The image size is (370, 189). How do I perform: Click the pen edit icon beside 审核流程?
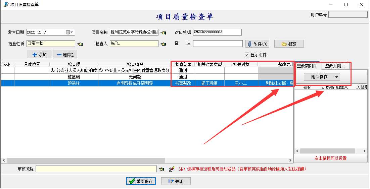click(171, 169)
